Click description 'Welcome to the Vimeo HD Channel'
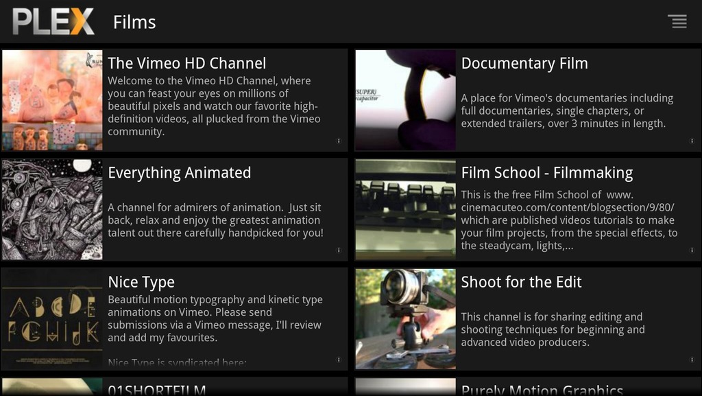The image size is (702, 396). (214, 106)
